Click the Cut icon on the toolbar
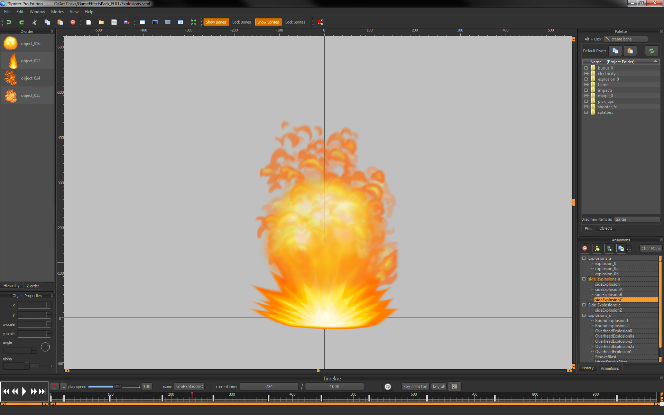664x415 pixels. [34, 22]
